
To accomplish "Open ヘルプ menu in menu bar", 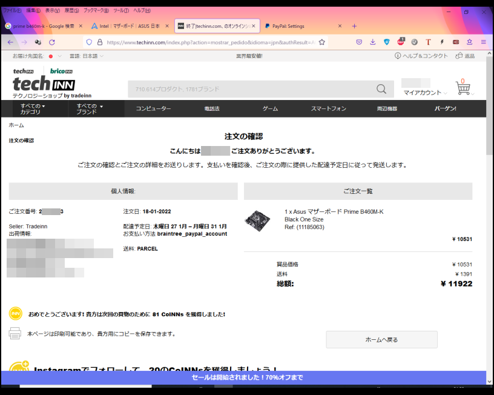I will click(142, 10).
